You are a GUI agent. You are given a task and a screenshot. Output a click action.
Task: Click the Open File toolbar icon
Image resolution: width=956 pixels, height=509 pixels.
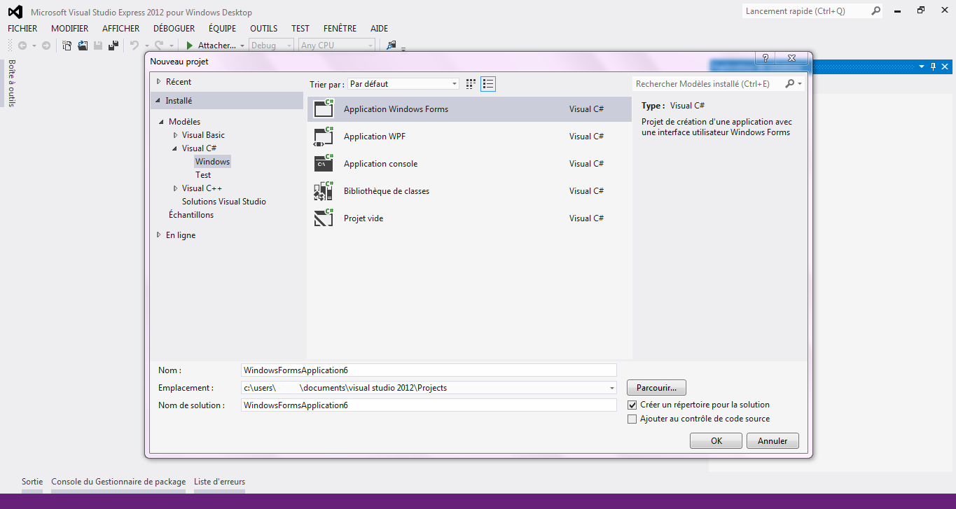83,46
